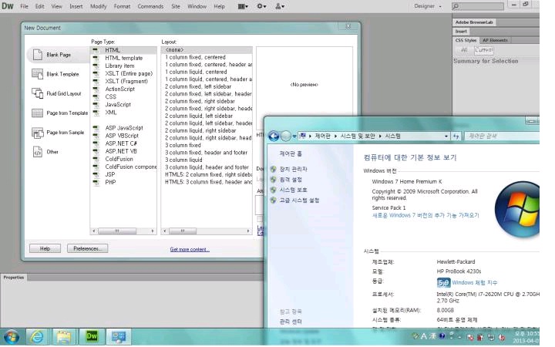
Task: Open Windows Explorer folder on taskbar
Action: point(64,337)
